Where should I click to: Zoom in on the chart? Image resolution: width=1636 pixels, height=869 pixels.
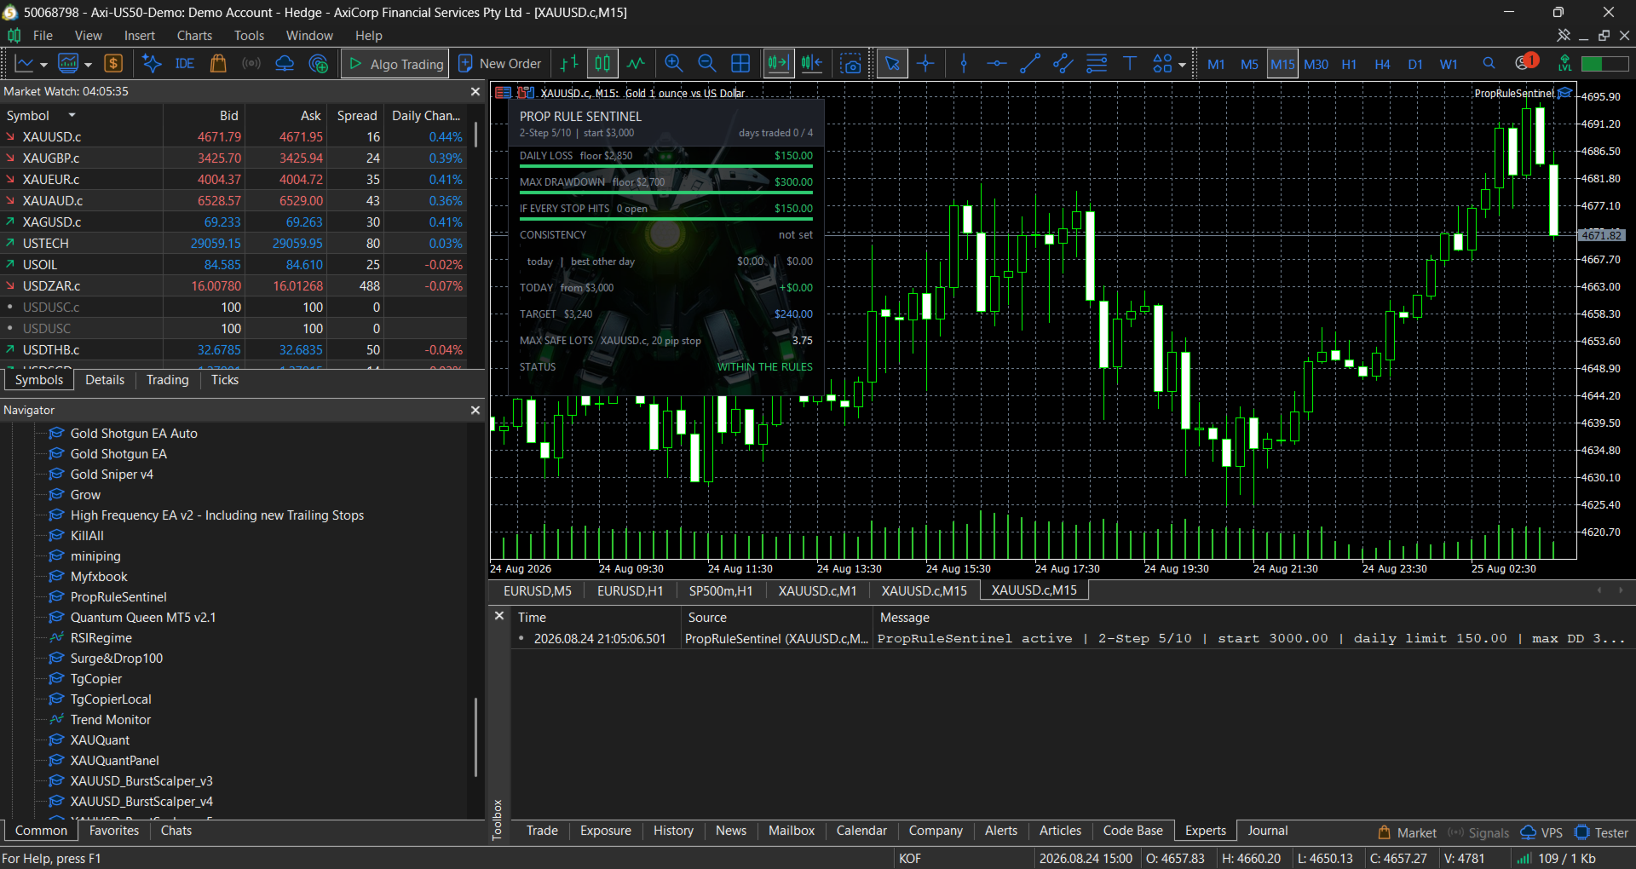point(674,64)
